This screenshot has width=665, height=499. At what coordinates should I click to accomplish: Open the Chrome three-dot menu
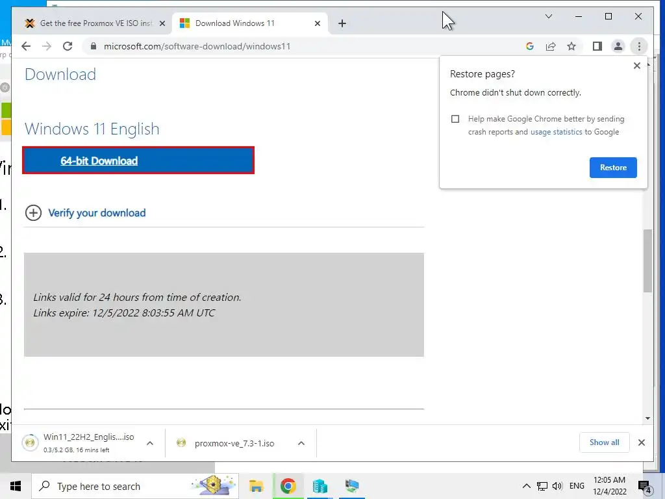[x=639, y=46]
